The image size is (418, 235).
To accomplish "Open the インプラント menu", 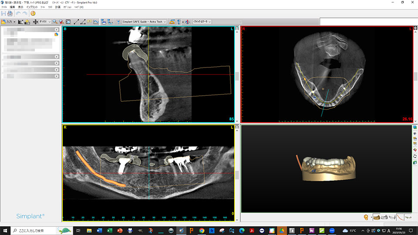I will click(x=32, y=7).
